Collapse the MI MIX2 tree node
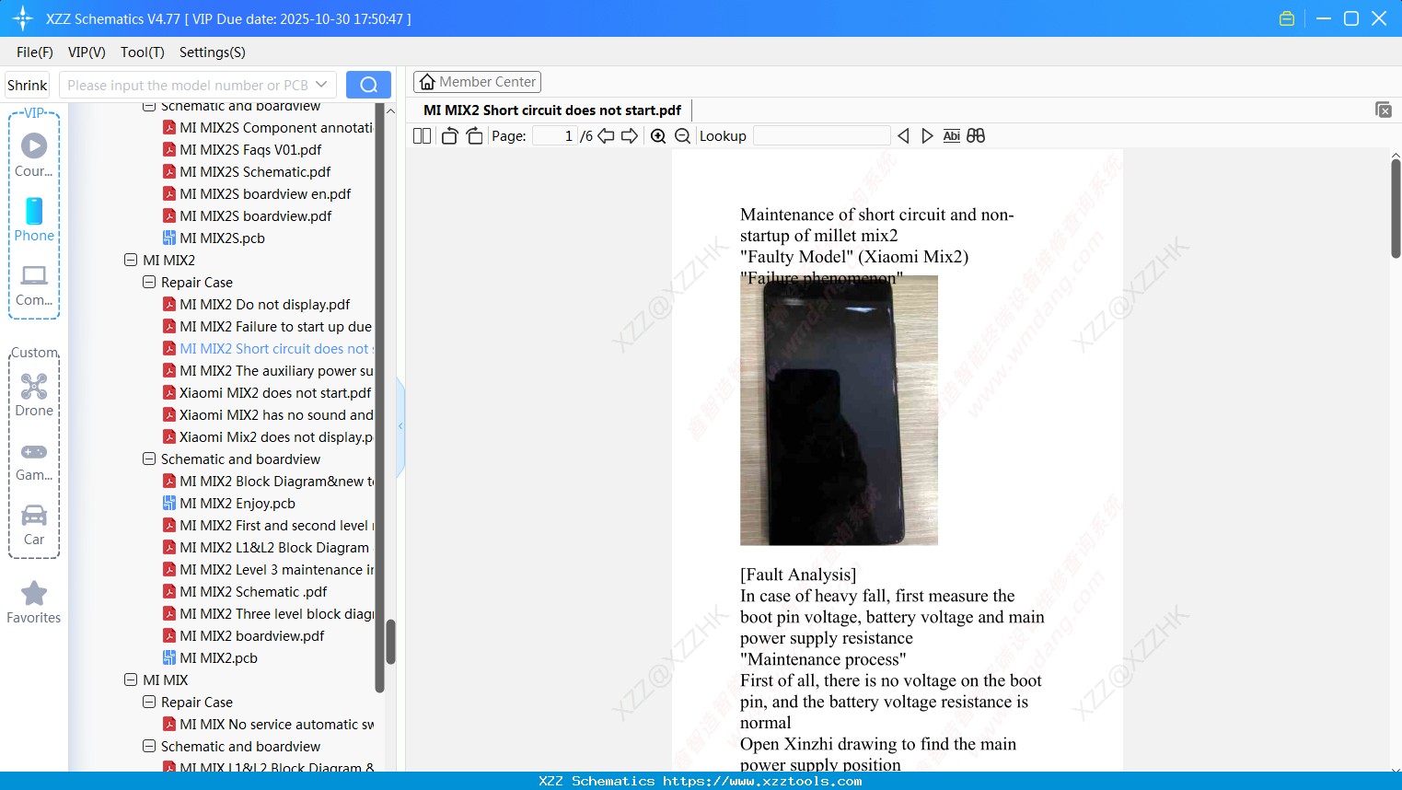 pos(130,260)
